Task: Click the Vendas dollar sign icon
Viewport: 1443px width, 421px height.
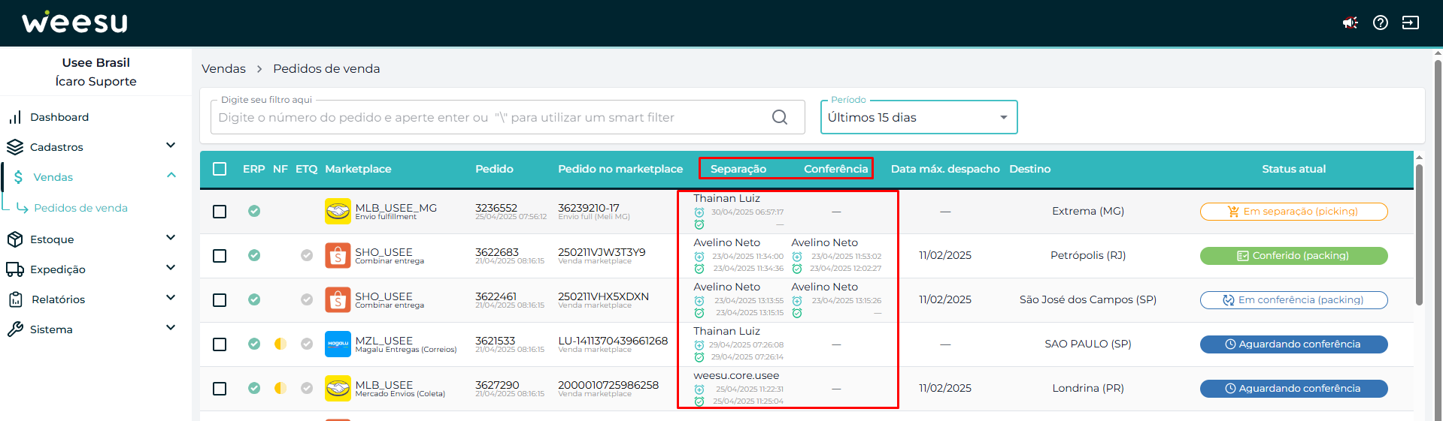Action: coord(18,177)
